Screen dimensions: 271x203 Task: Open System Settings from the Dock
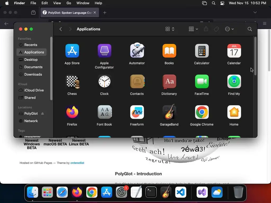pos(121,192)
